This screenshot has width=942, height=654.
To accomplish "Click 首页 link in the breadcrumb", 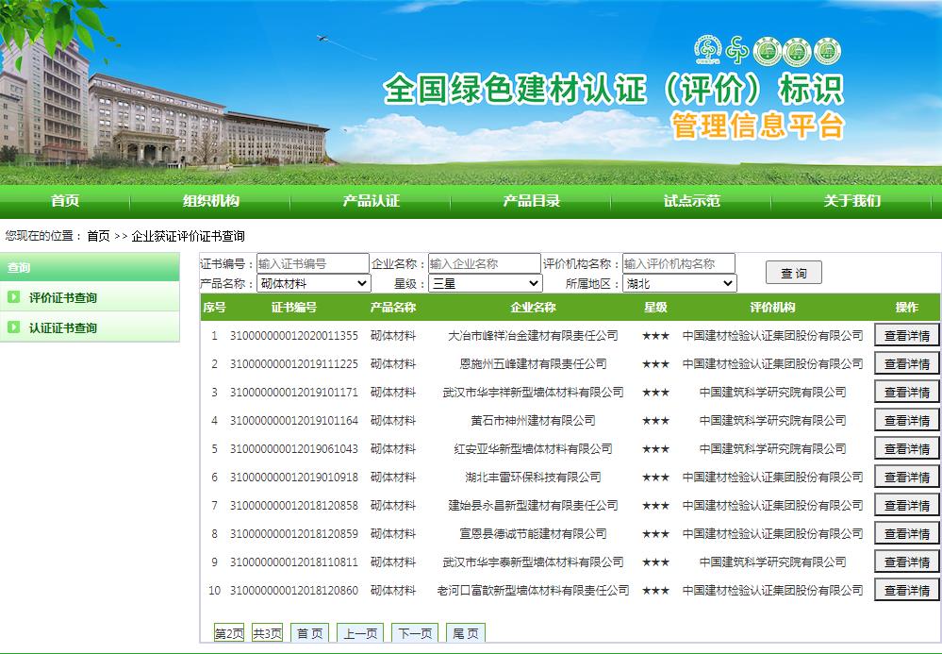I will tap(98, 236).
